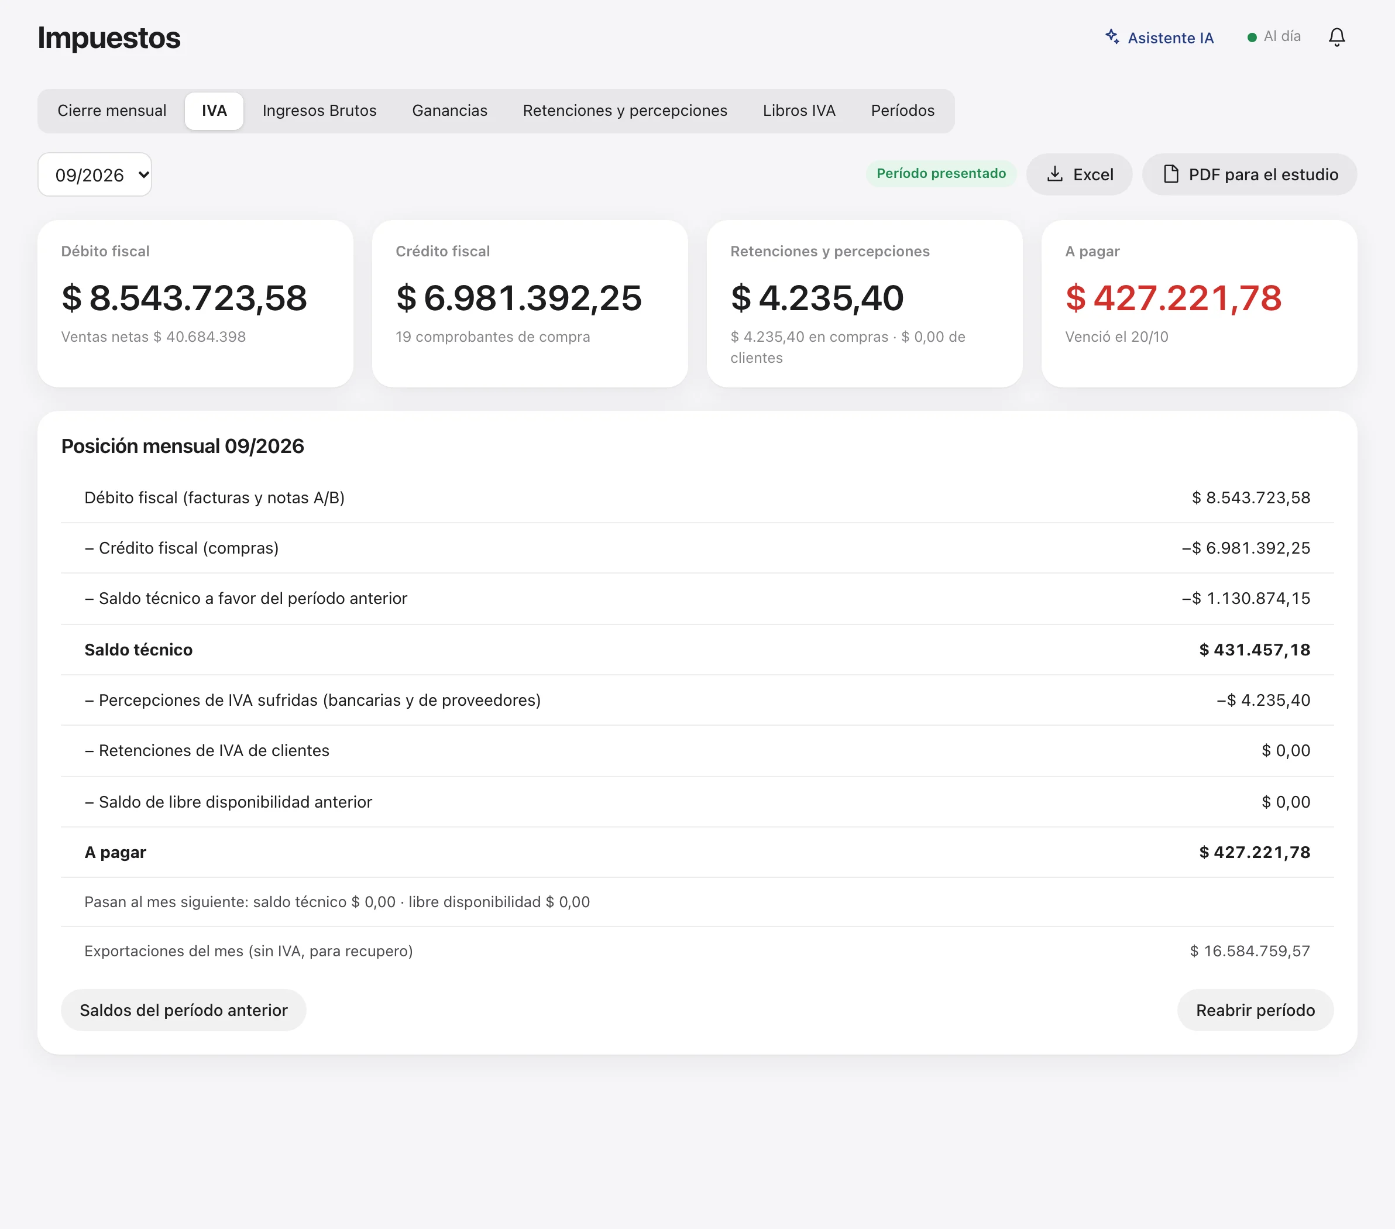Generate PDF para el estudio
Image resolution: width=1395 pixels, height=1229 pixels.
tap(1250, 174)
